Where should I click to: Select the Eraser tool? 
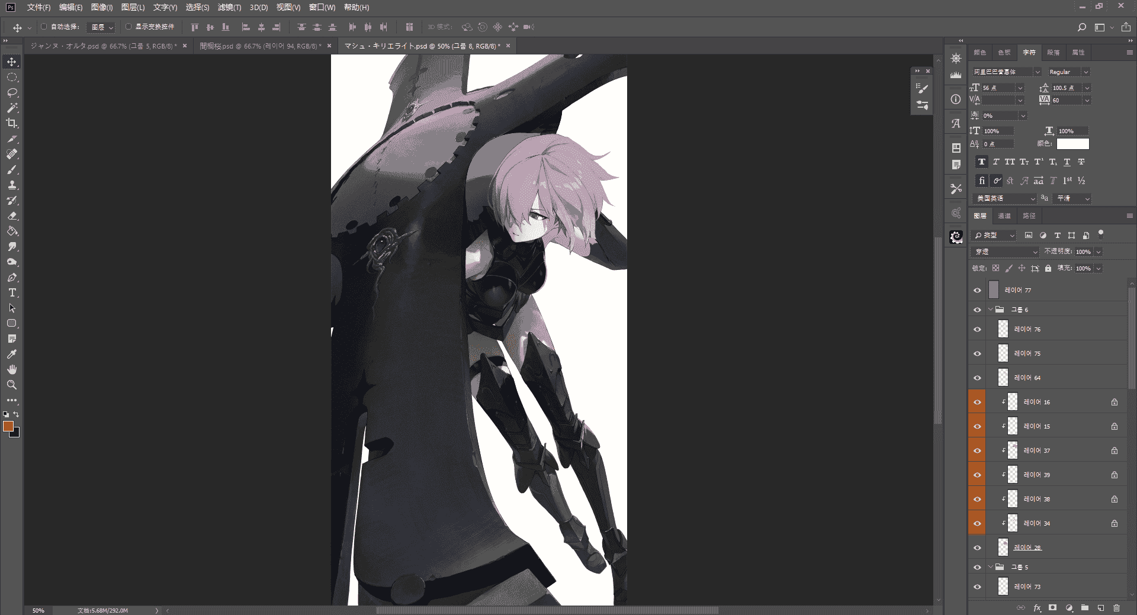click(x=12, y=215)
